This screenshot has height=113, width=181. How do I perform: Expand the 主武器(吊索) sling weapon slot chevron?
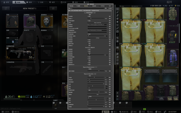(x=35, y=46)
